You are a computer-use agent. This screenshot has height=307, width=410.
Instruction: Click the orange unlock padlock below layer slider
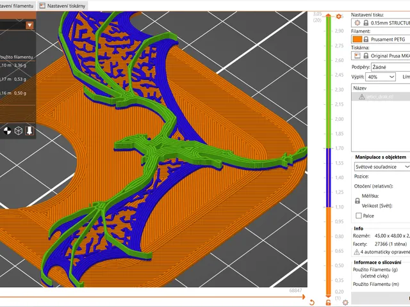pyautogui.click(x=328, y=303)
